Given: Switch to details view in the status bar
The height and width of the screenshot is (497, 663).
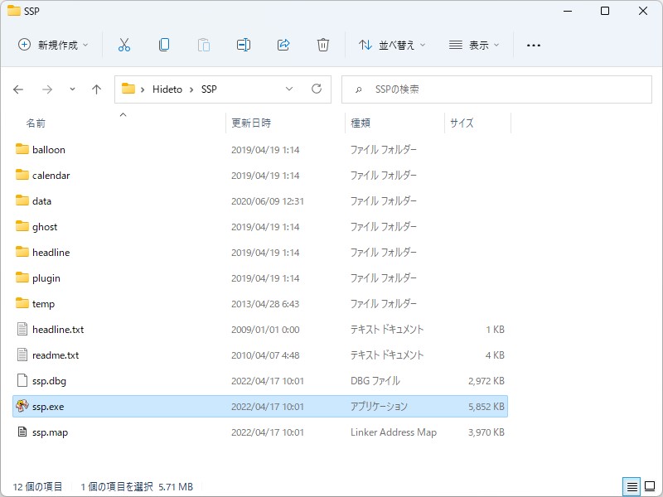Looking at the screenshot, I should tap(631, 488).
